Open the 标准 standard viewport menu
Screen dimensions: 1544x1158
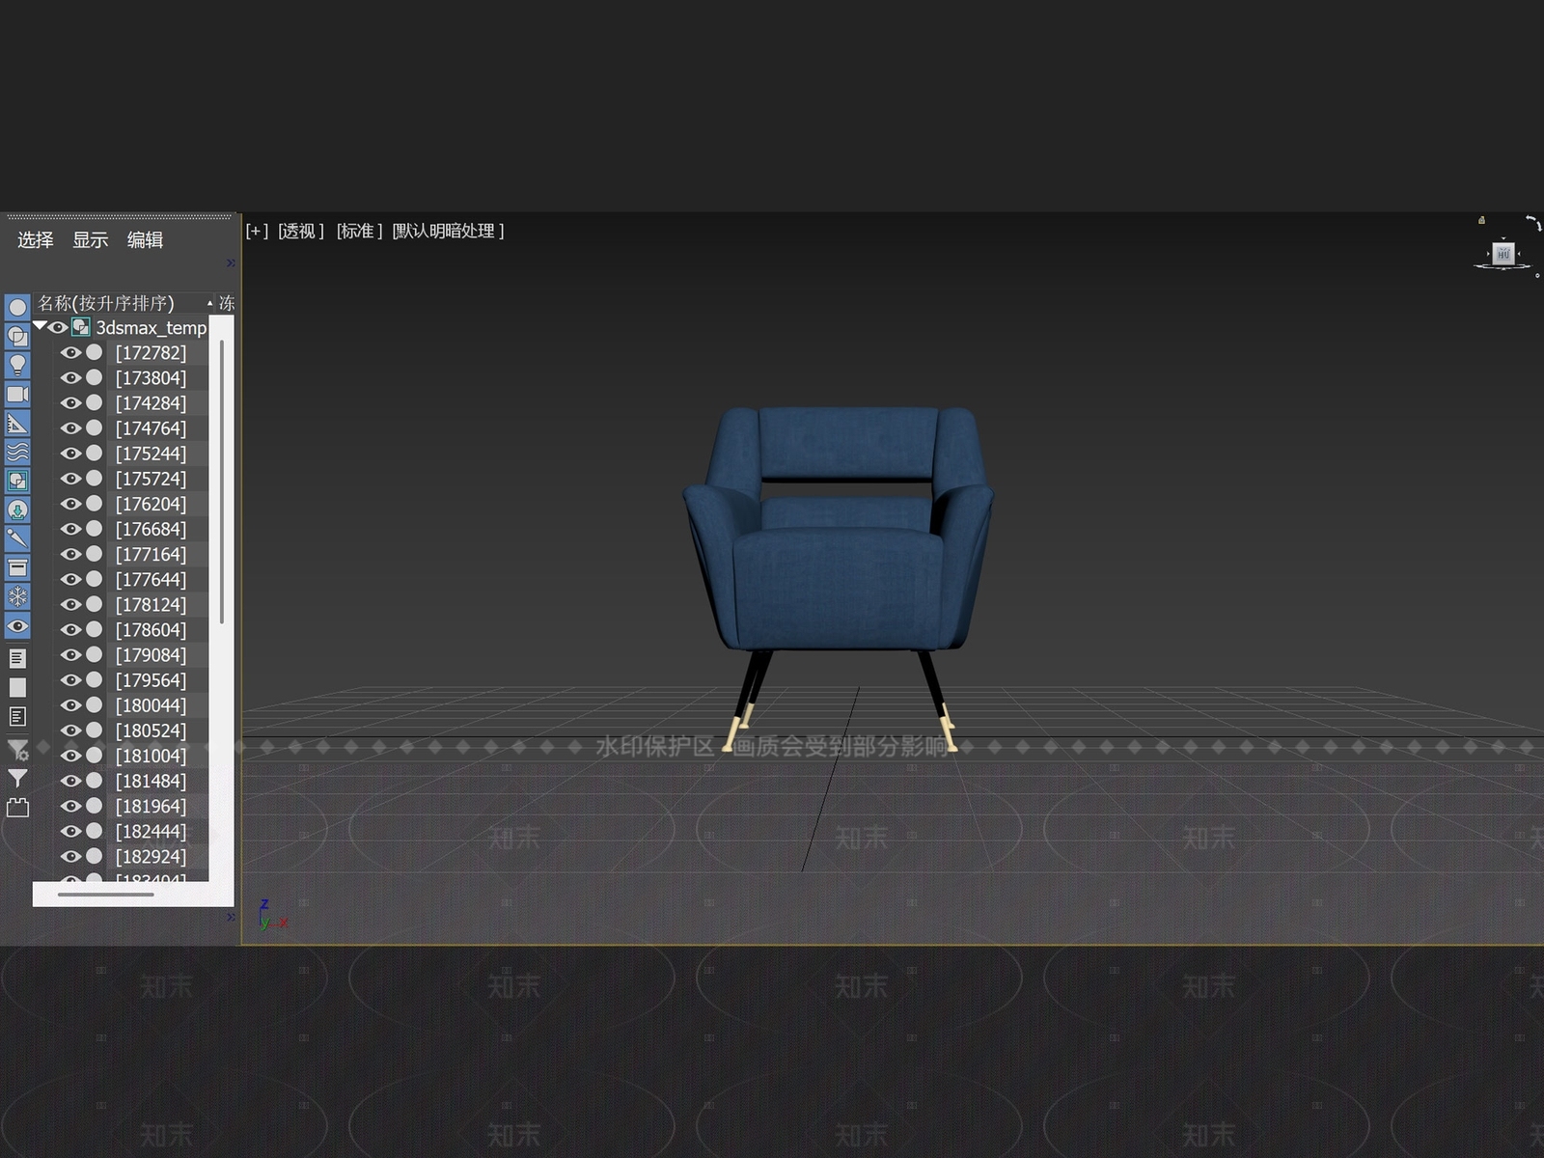(359, 231)
